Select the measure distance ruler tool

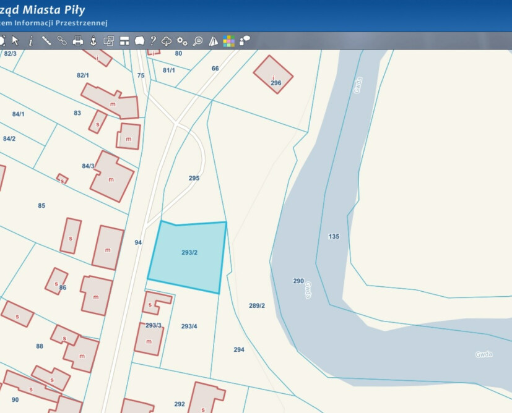coord(46,41)
